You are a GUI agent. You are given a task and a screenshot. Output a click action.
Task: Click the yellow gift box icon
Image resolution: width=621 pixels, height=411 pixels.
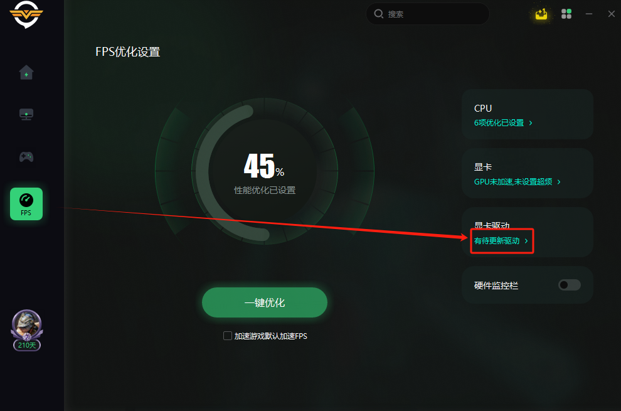(541, 14)
